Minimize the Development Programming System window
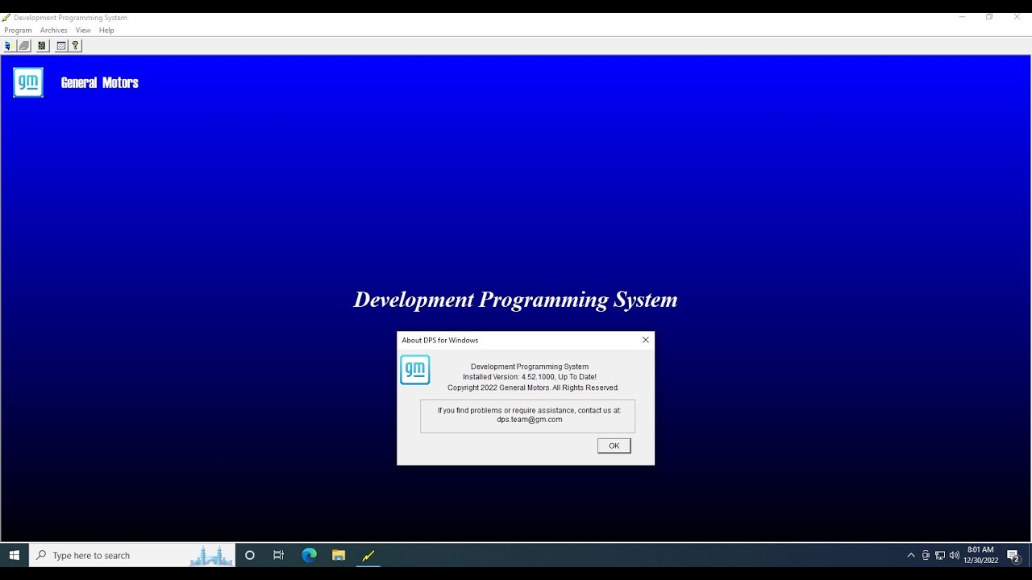This screenshot has width=1032, height=580. 963,17
